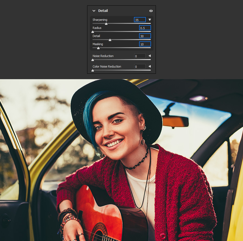Click the Noise Reduction value field

coord(140,56)
